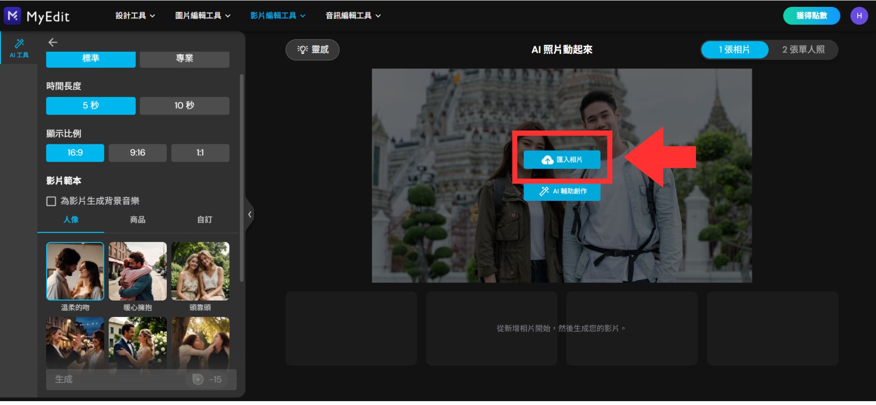Screen dimensions: 876x405
Task: Select the AI 工具 icon in the left sidebar
Action: click(x=19, y=46)
